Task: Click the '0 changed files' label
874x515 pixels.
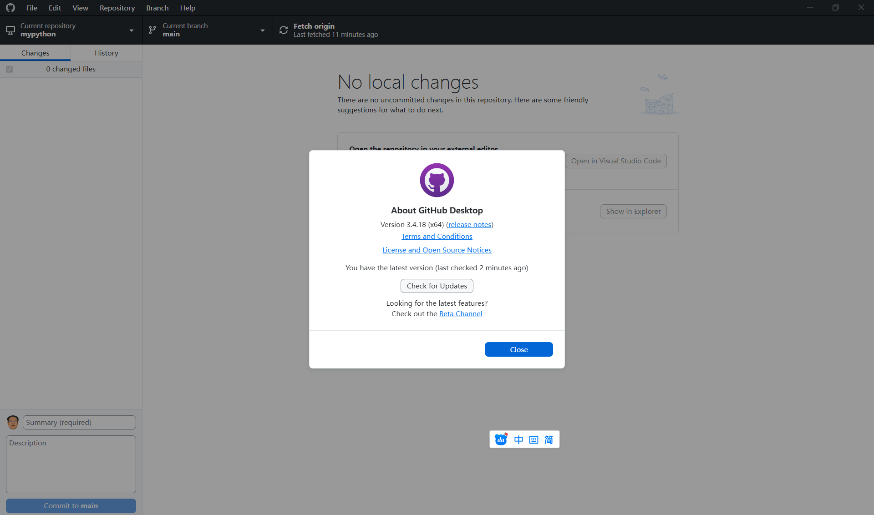Action: pyautogui.click(x=71, y=69)
